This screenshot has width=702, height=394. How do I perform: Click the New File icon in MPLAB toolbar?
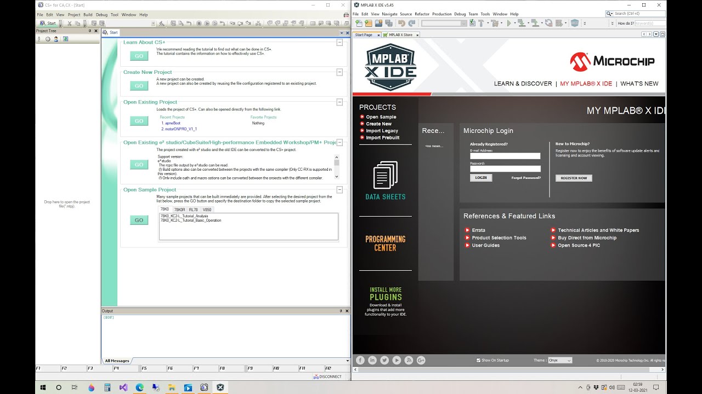[359, 24]
